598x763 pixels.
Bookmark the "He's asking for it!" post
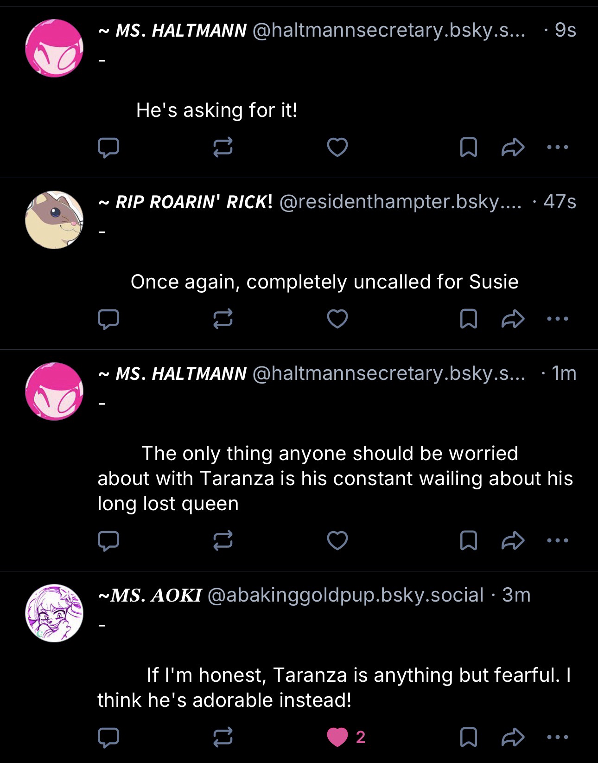pyautogui.click(x=468, y=147)
